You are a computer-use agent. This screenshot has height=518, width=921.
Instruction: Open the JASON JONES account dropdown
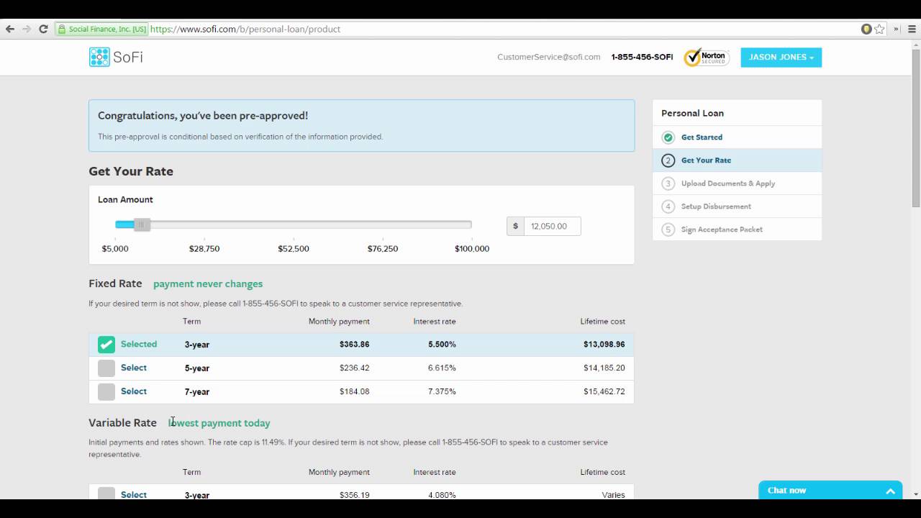point(781,58)
